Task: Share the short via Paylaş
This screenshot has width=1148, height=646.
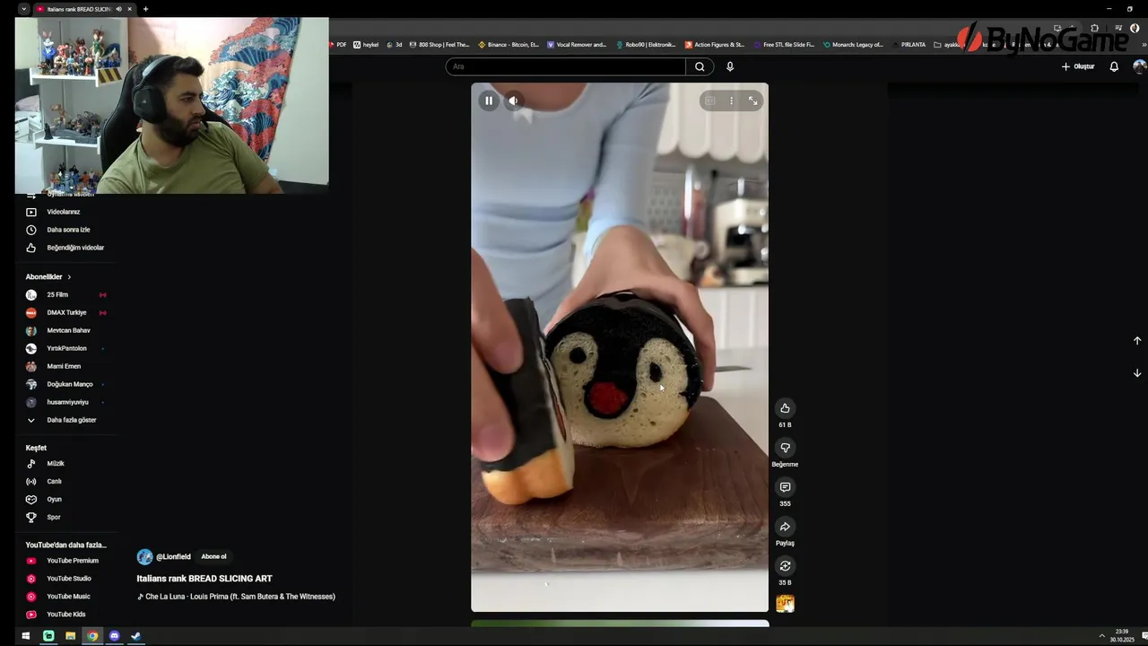Action: [785, 527]
